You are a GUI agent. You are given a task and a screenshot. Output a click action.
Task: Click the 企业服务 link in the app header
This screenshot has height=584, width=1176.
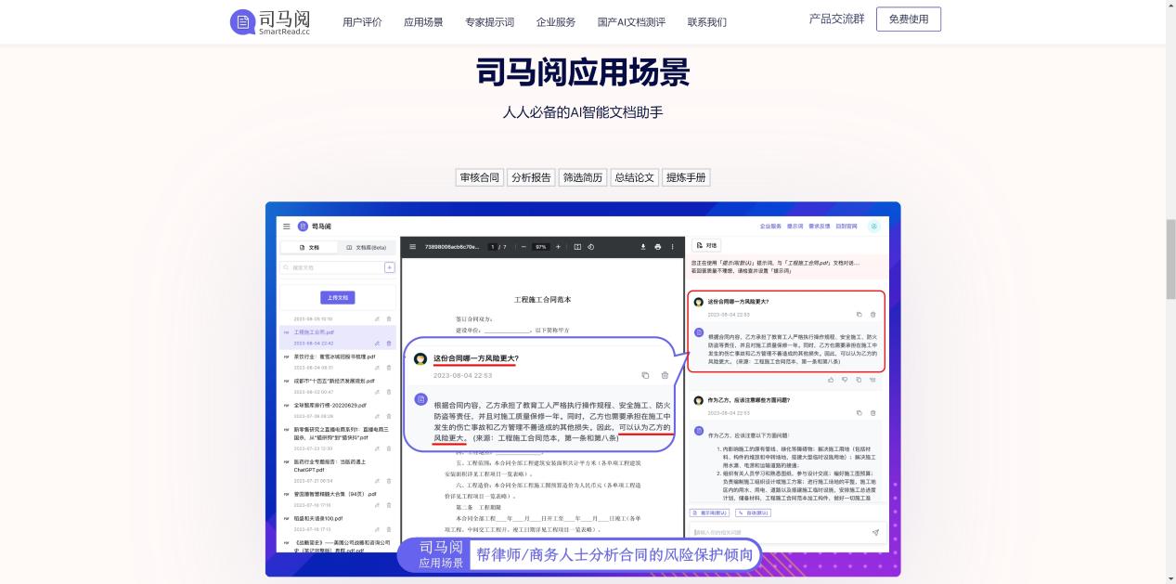click(770, 226)
